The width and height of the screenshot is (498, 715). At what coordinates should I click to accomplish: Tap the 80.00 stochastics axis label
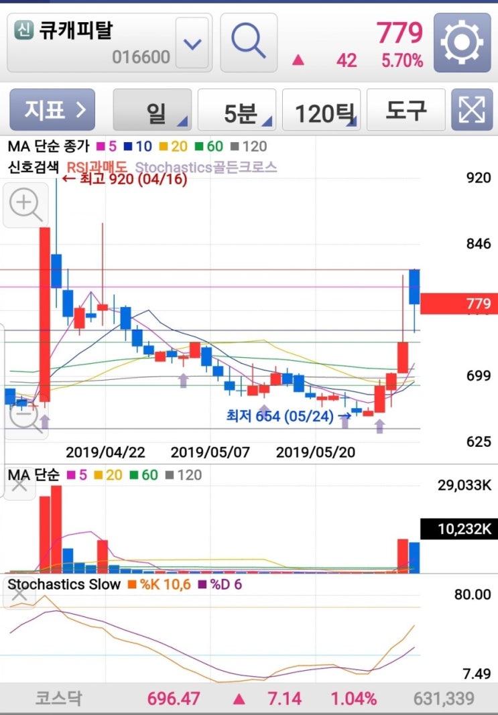(x=473, y=594)
